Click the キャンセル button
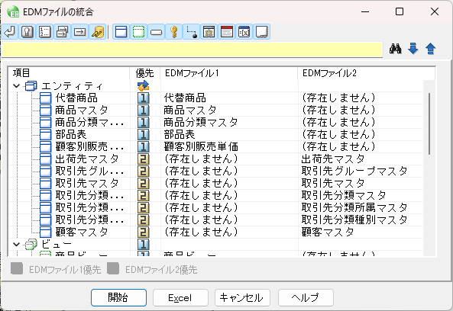Viewport: 453px width, 311px height. coord(242,297)
